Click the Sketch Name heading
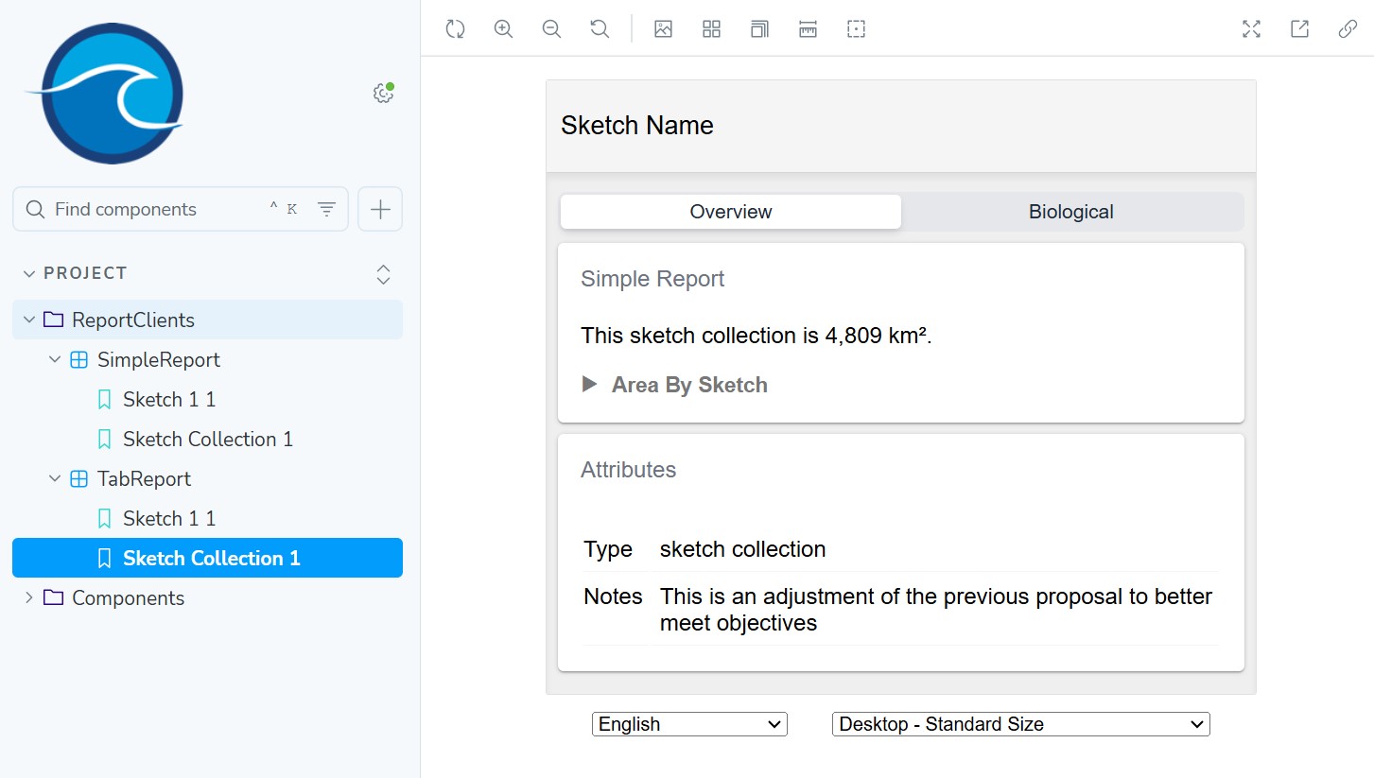Image resolution: width=1374 pixels, height=778 pixels. 637,126
